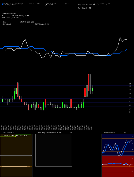Click 'Intra Day Trading Price & MR' title

(49, 132)
